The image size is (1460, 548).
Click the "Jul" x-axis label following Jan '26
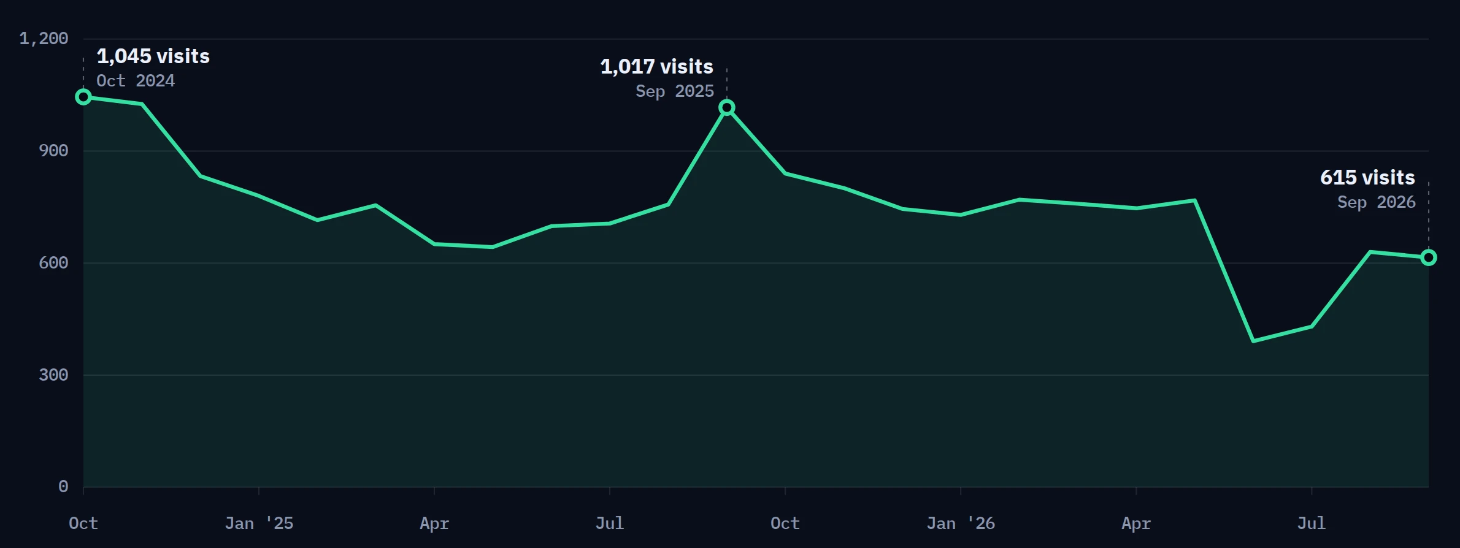[x=1312, y=523]
